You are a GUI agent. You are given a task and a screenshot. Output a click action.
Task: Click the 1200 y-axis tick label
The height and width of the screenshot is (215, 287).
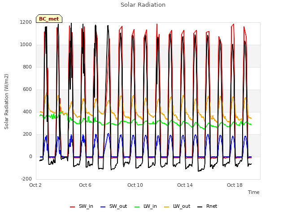click(26, 22)
